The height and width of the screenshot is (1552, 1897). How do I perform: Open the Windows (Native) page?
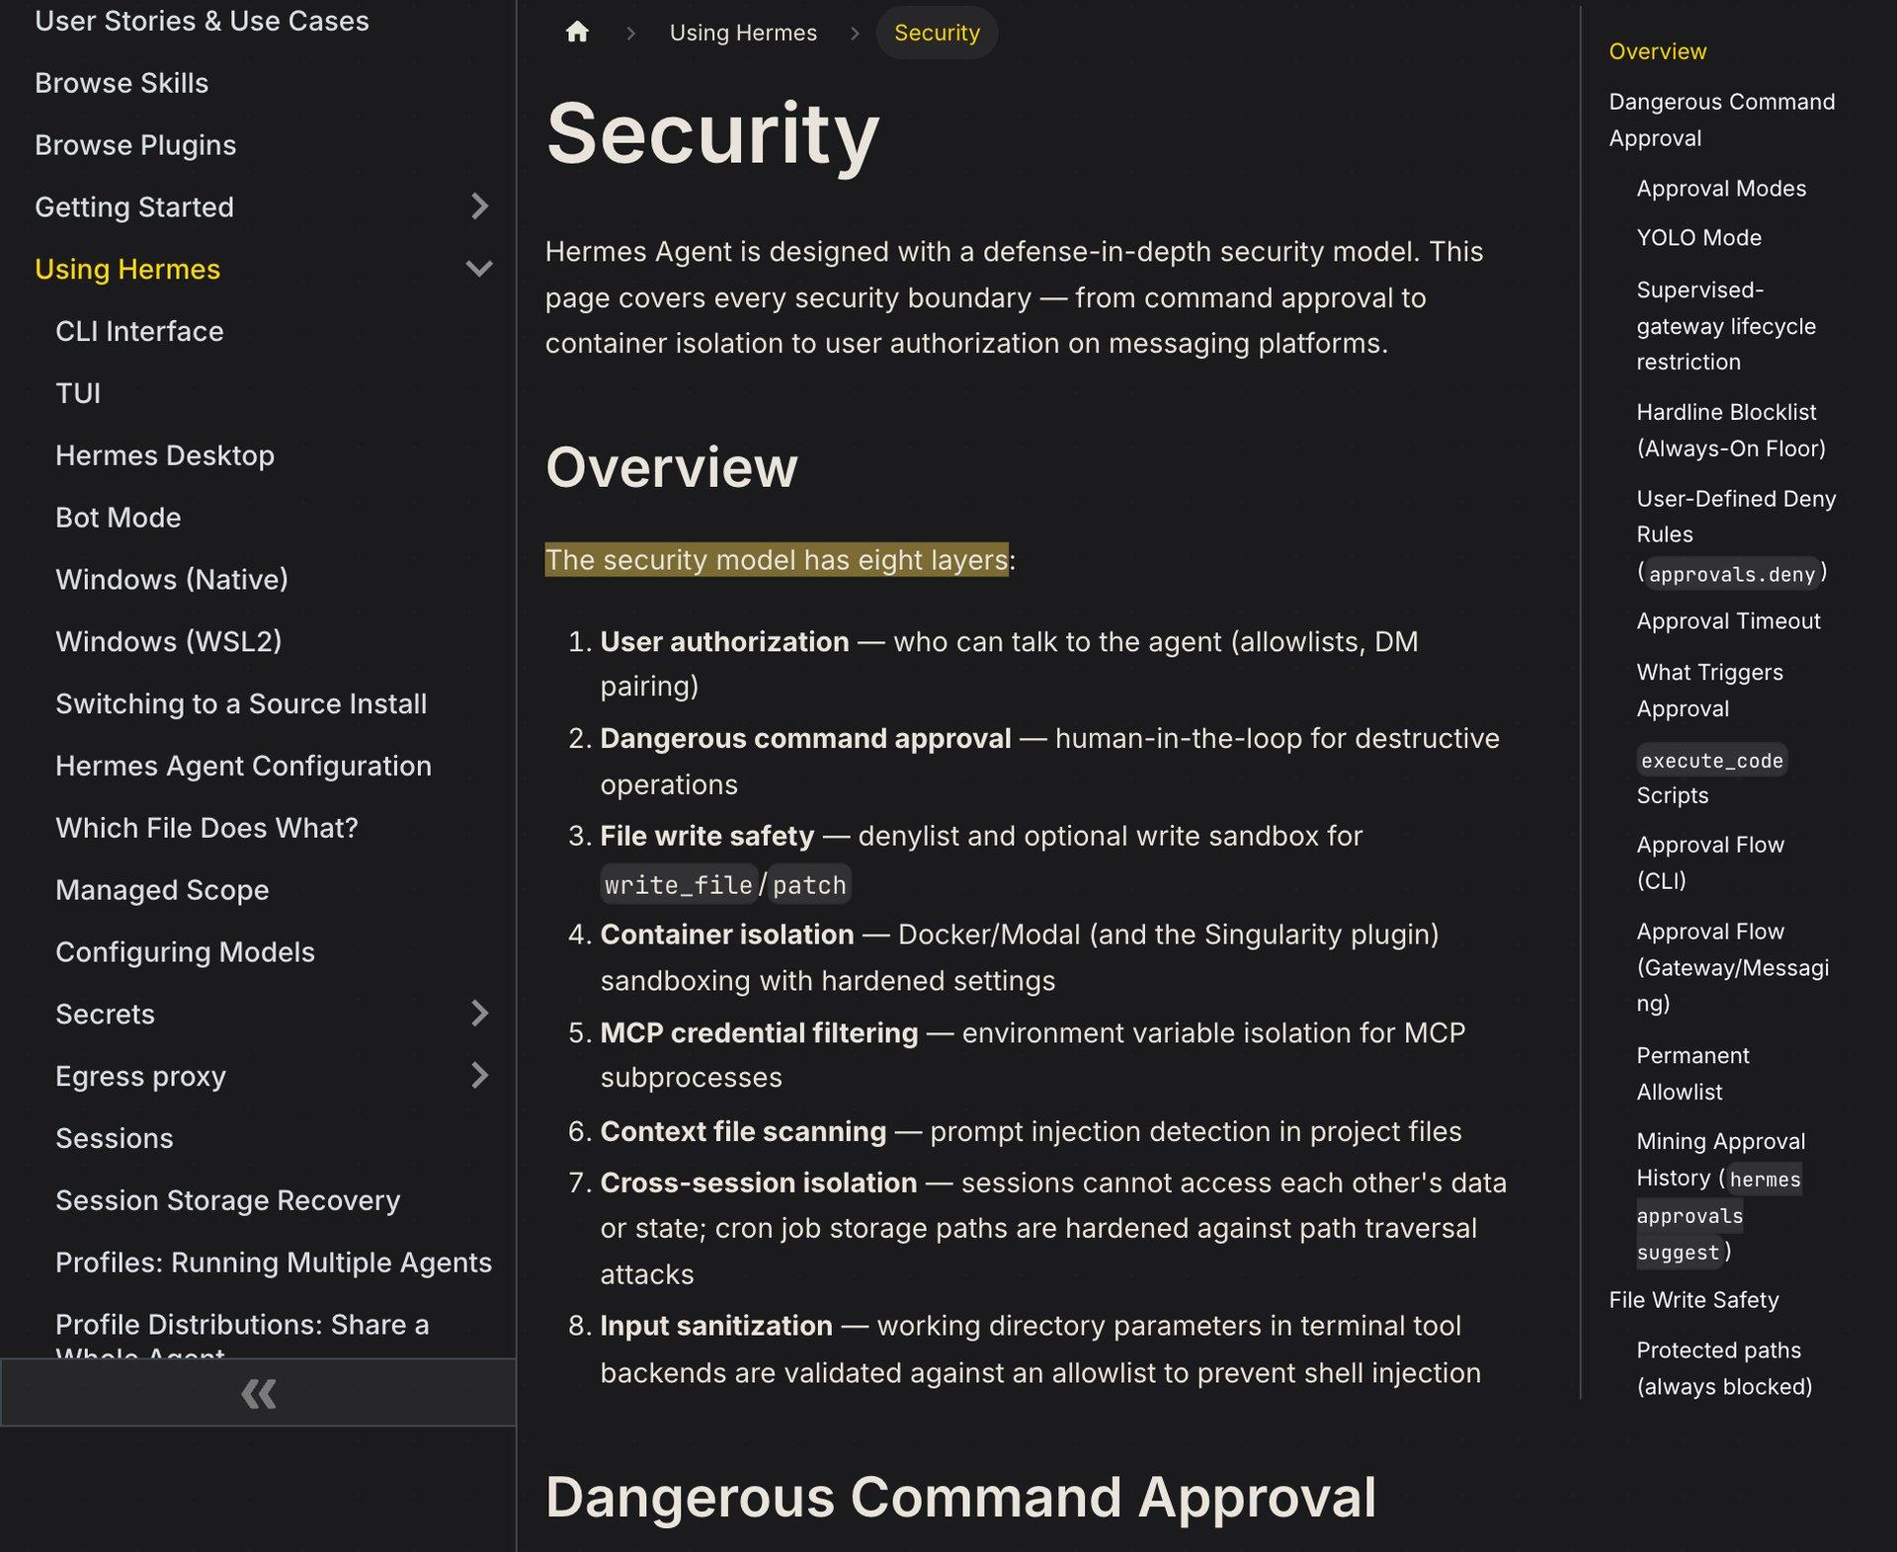(172, 580)
